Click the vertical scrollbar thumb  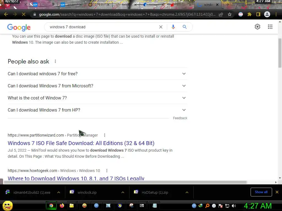pyautogui.click(x=280, y=53)
